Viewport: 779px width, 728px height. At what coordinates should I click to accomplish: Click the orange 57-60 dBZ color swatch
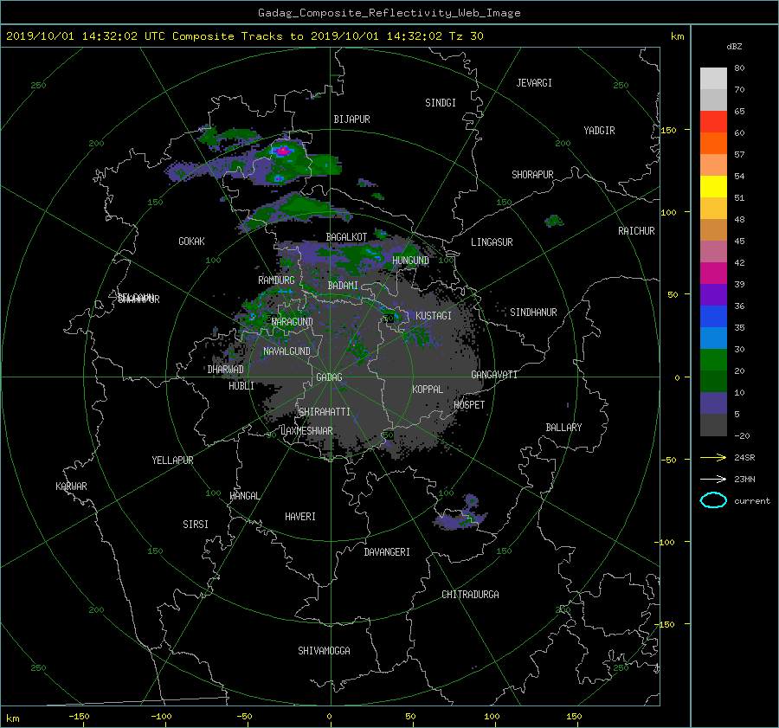tap(713, 143)
